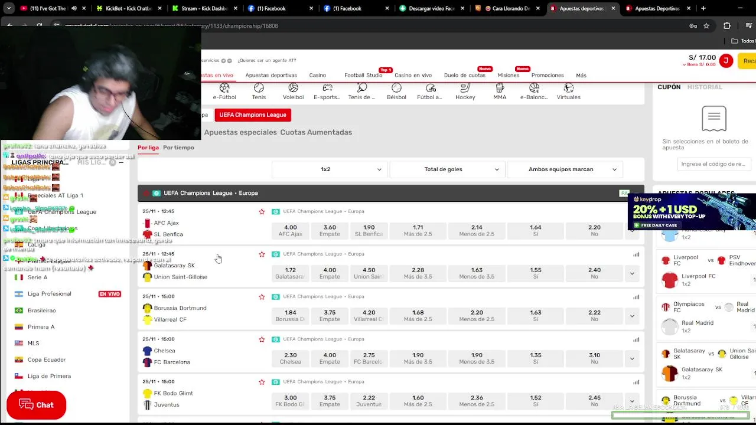
Task: Click Apuestas especiales link
Action: click(240, 132)
